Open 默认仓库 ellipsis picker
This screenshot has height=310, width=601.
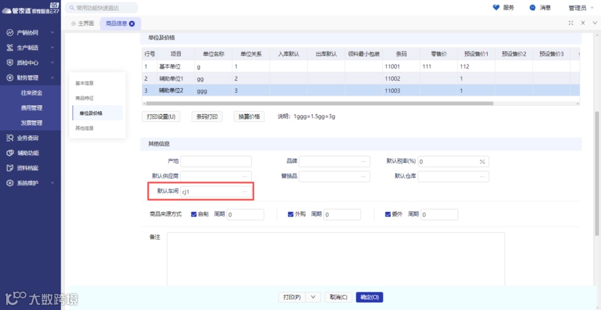tap(482, 176)
